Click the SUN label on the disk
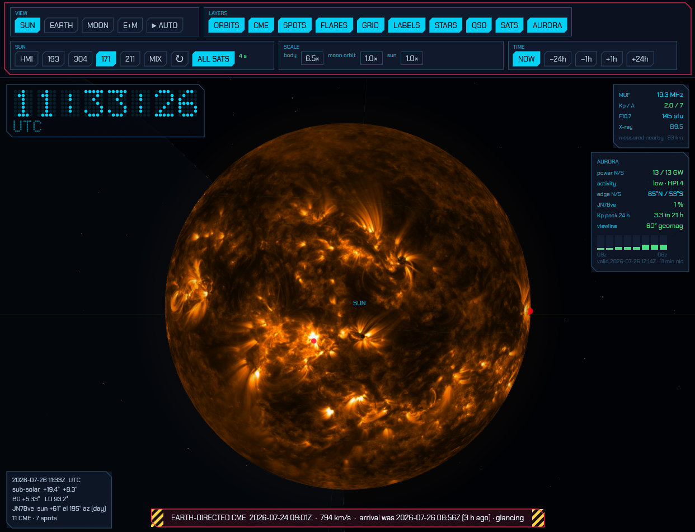The image size is (695, 532). coord(359,303)
